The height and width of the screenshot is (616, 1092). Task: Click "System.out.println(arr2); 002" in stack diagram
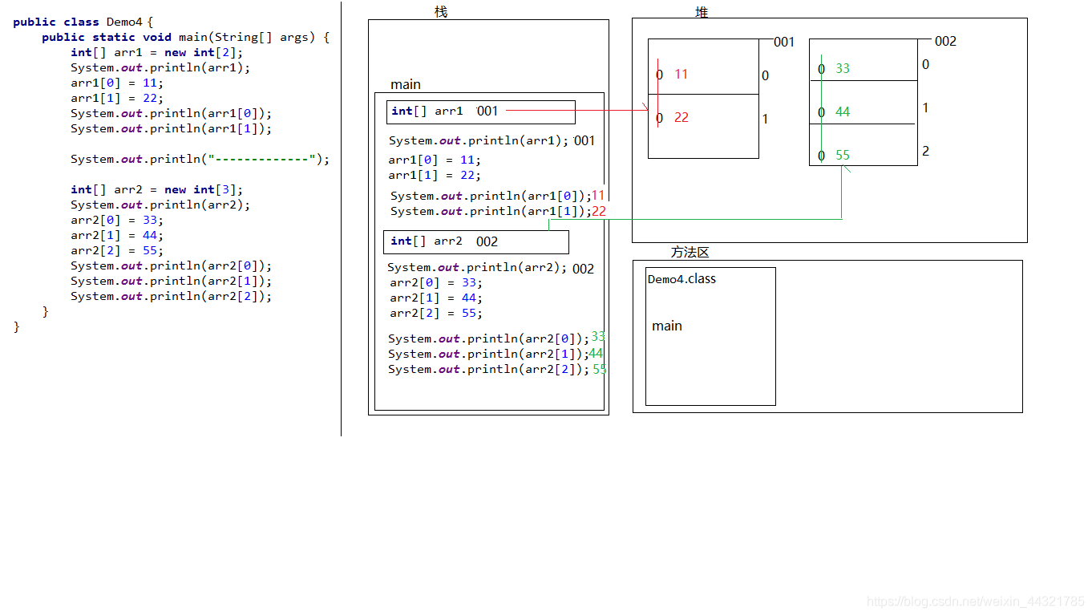(x=491, y=268)
